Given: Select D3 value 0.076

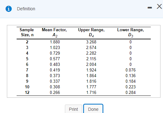Looking at the screenshot, I should [x=130, y=70].
